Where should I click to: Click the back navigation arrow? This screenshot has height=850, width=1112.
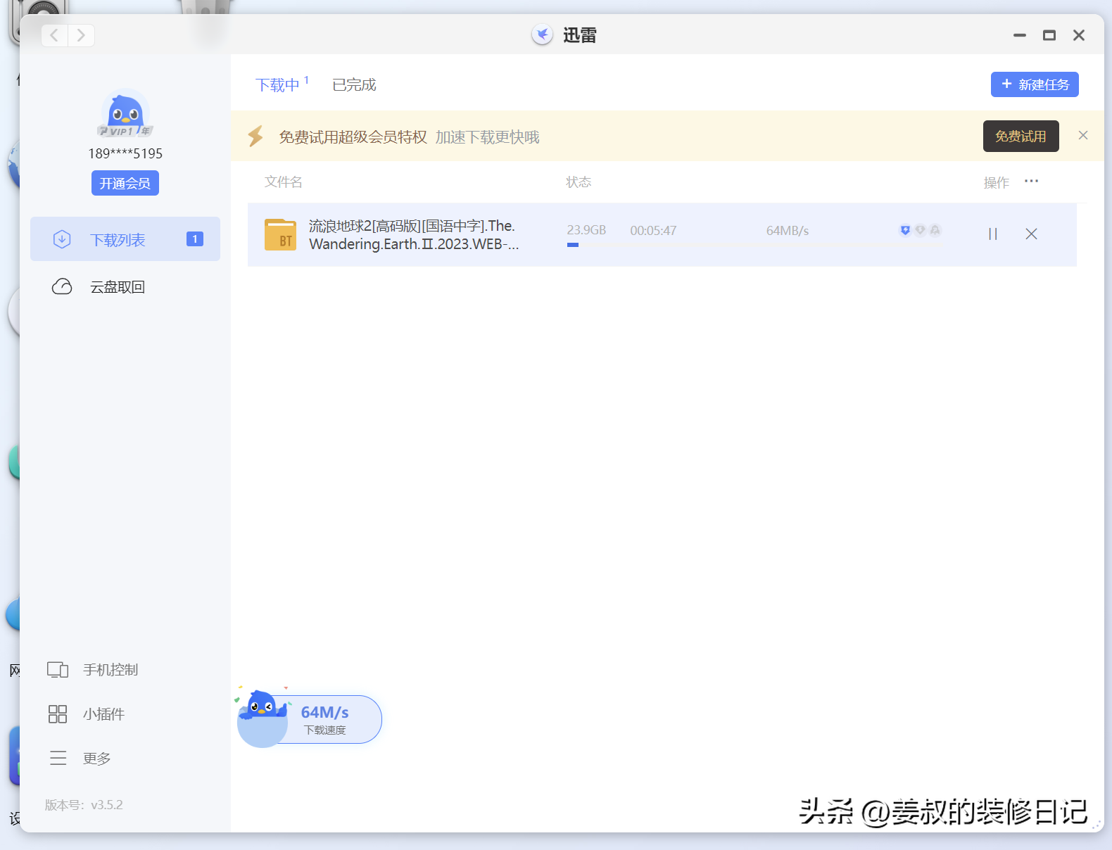55,35
